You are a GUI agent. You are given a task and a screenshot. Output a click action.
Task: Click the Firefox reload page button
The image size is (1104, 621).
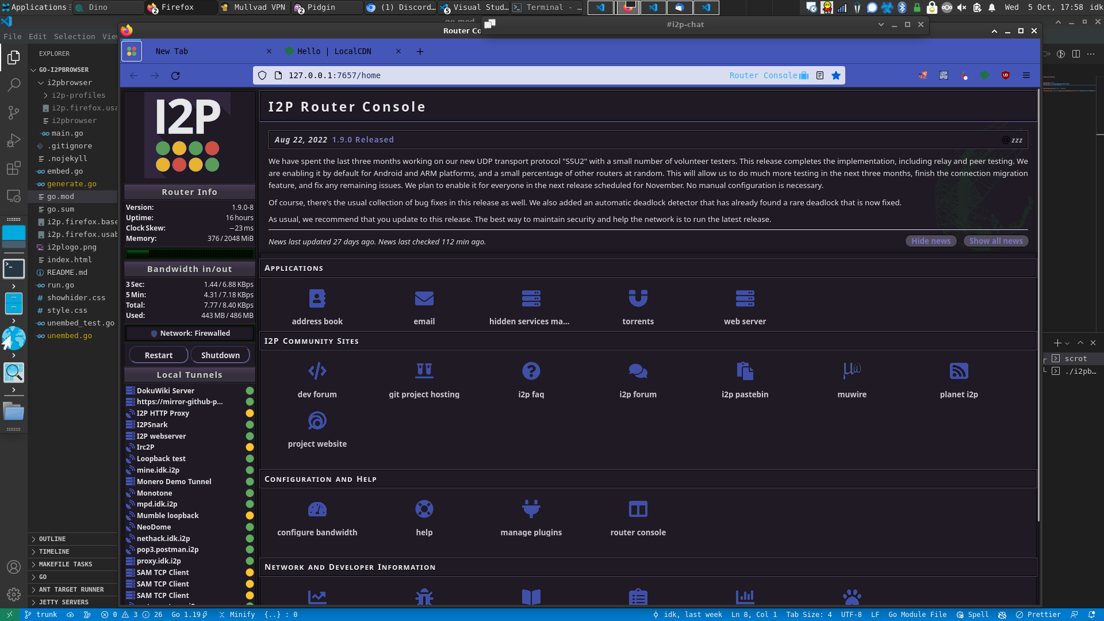coord(175,75)
